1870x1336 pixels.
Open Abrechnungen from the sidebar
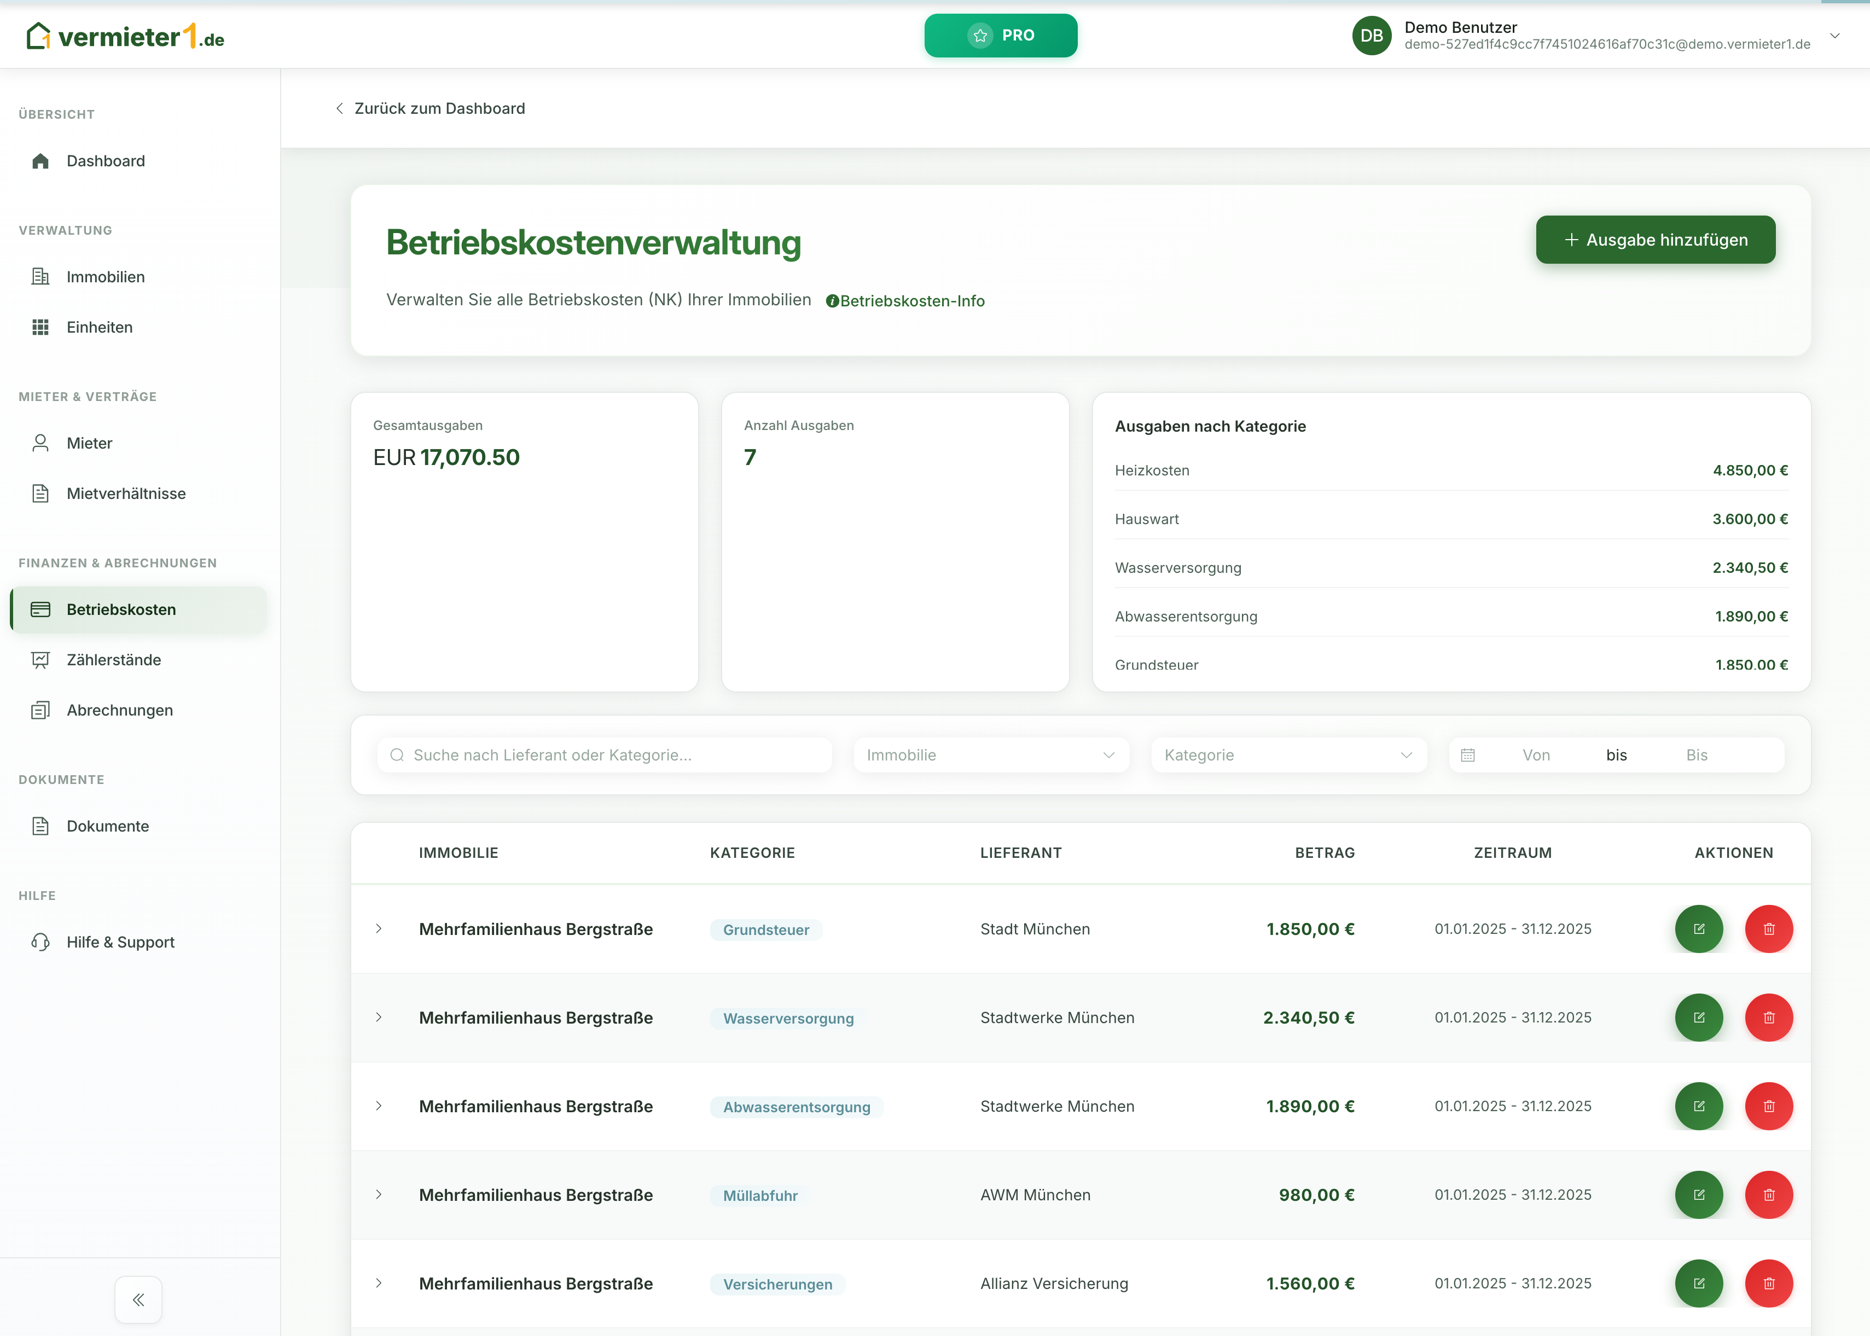tap(119, 710)
